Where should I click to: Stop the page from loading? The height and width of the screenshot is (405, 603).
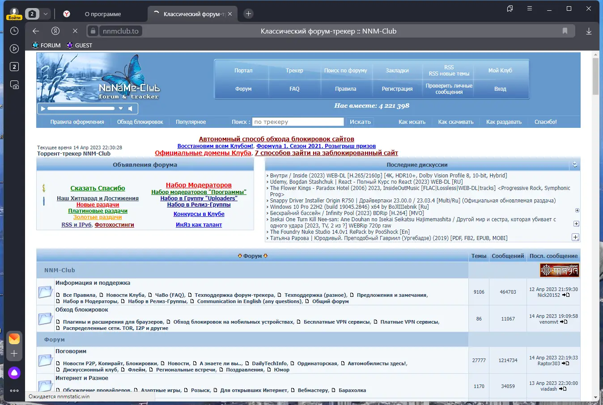tap(75, 31)
